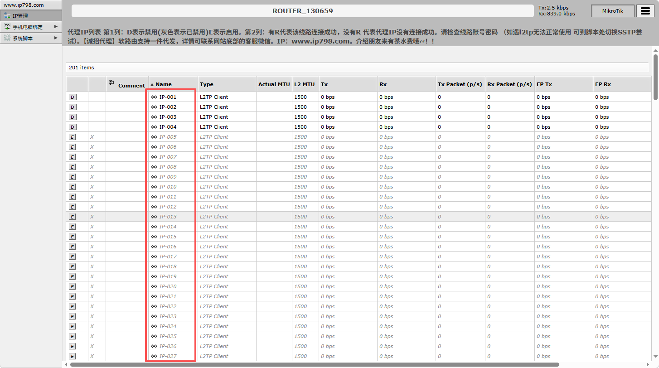Enable IP-017 with its E button
659x368 pixels.
tap(73, 257)
